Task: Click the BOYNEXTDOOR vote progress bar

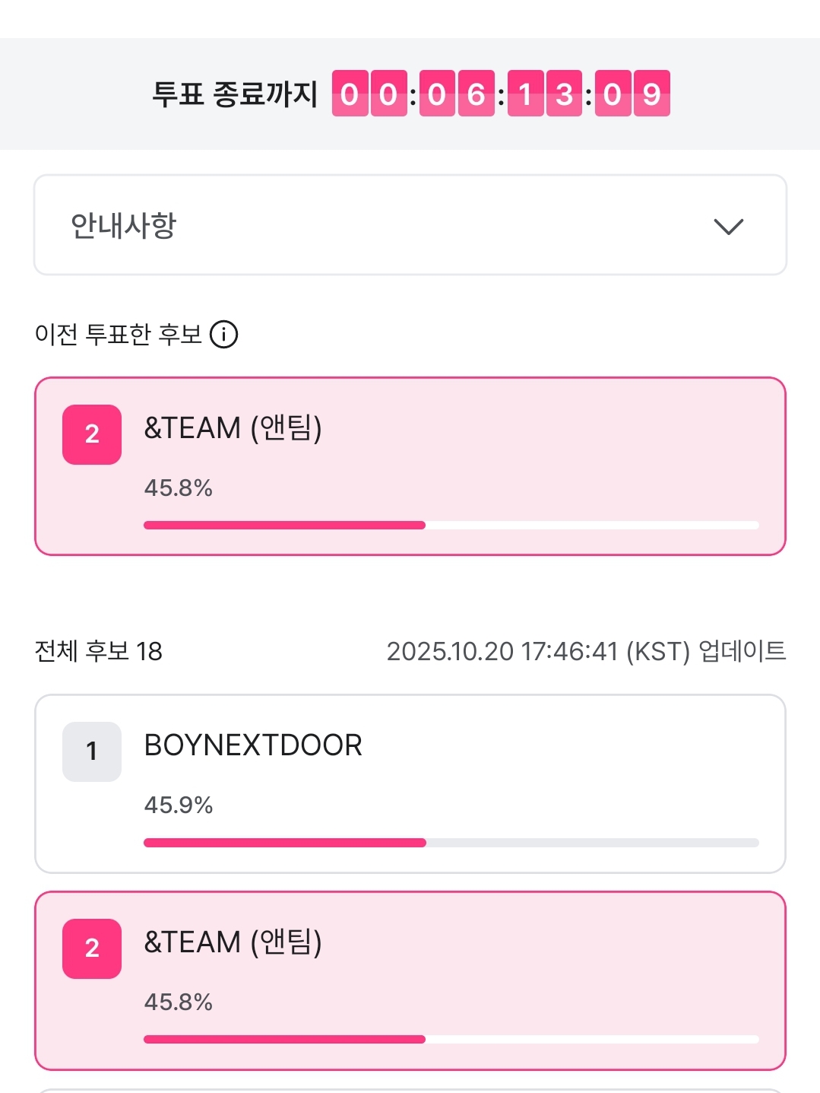Action: tap(451, 843)
